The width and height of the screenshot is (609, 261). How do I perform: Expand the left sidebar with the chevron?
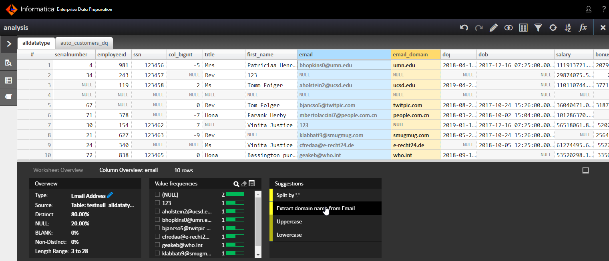click(9, 44)
